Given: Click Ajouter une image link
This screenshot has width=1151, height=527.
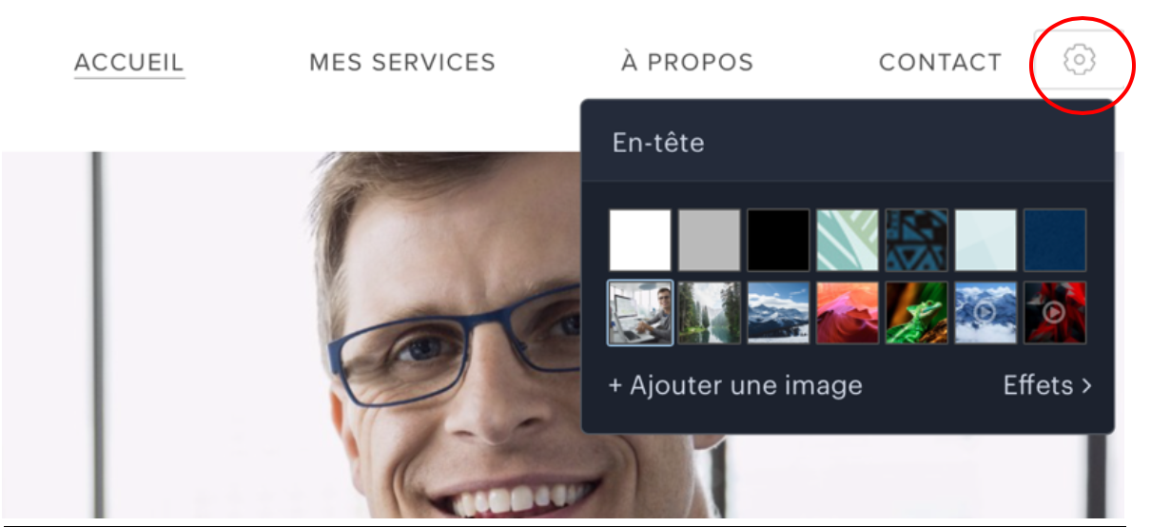Looking at the screenshot, I should (x=735, y=385).
